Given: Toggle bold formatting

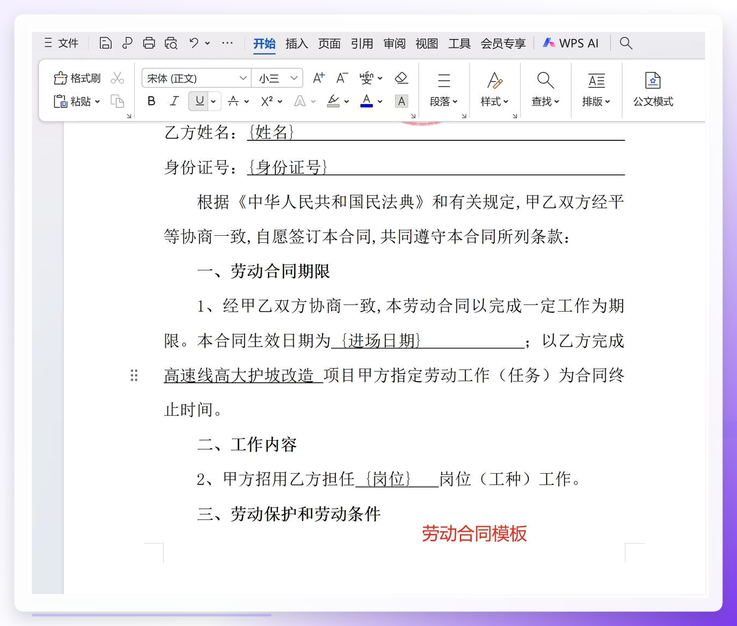Looking at the screenshot, I should pyautogui.click(x=152, y=101).
